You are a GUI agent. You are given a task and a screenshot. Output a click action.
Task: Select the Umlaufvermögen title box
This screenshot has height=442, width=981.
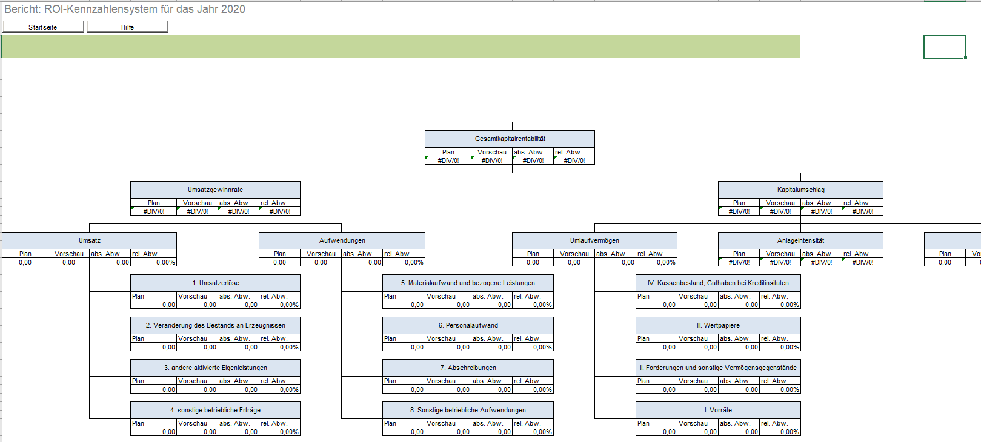(594, 240)
